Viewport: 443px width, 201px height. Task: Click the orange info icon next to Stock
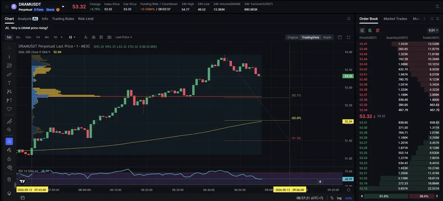58,10
